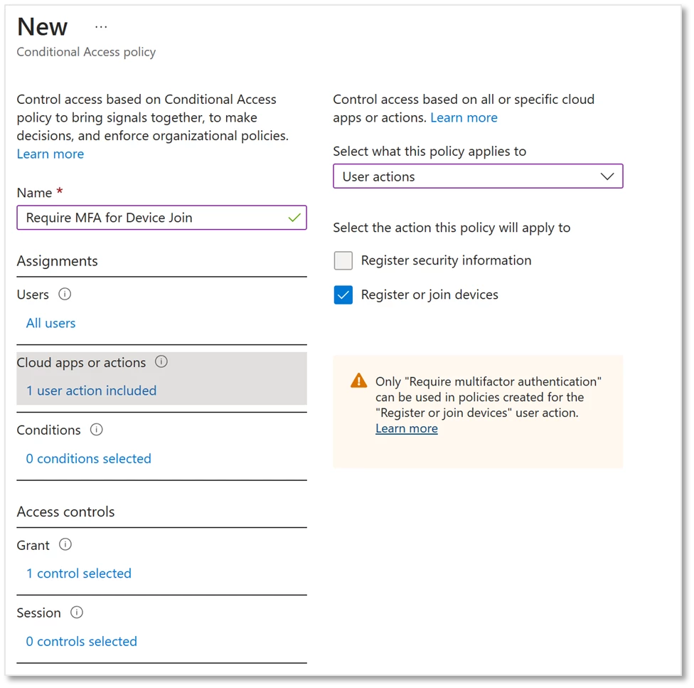Image resolution: width=694 pixels, height=688 pixels.
Task: Open the 0 controls selected Session link
Action: [x=81, y=641]
